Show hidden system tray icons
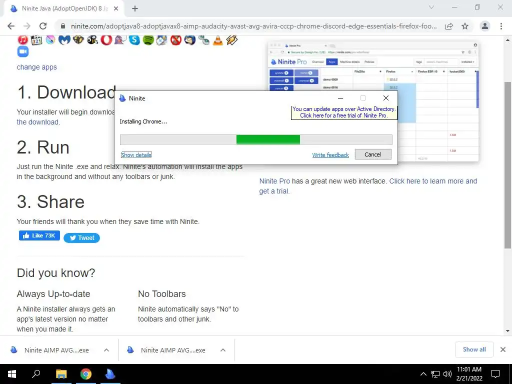The width and height of the screenshot is (512, 384). point(423,374)
